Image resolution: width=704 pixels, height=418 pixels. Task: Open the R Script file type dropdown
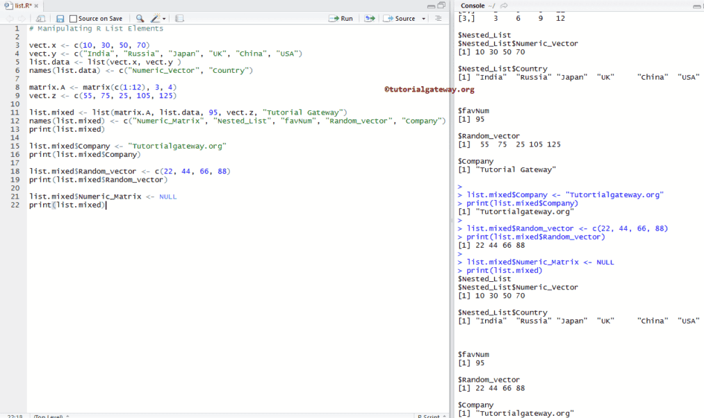[429, 415]
